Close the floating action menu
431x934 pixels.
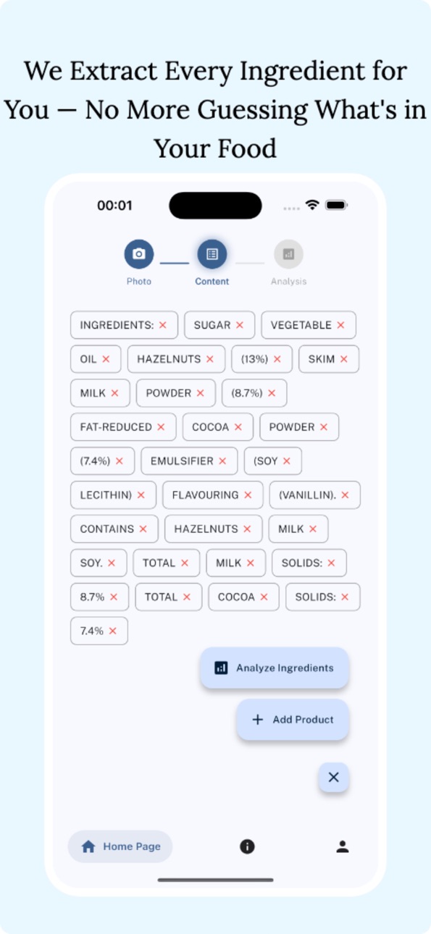333,777
